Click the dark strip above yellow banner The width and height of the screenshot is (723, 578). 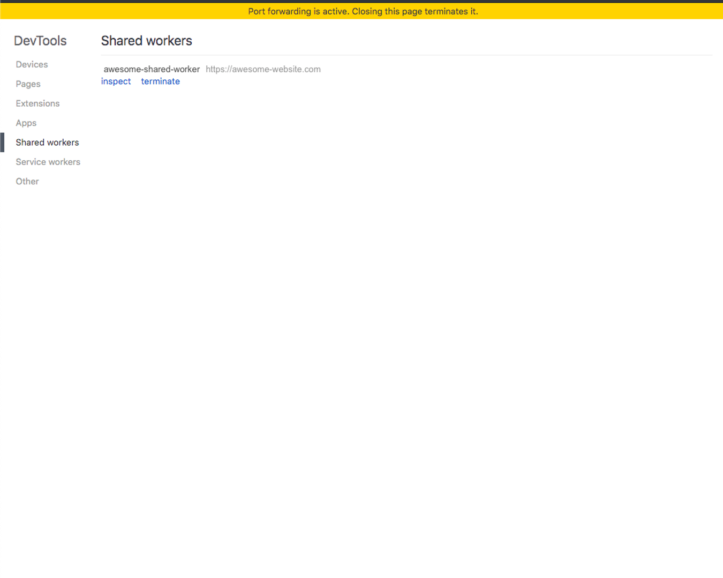tap(361, 1)
